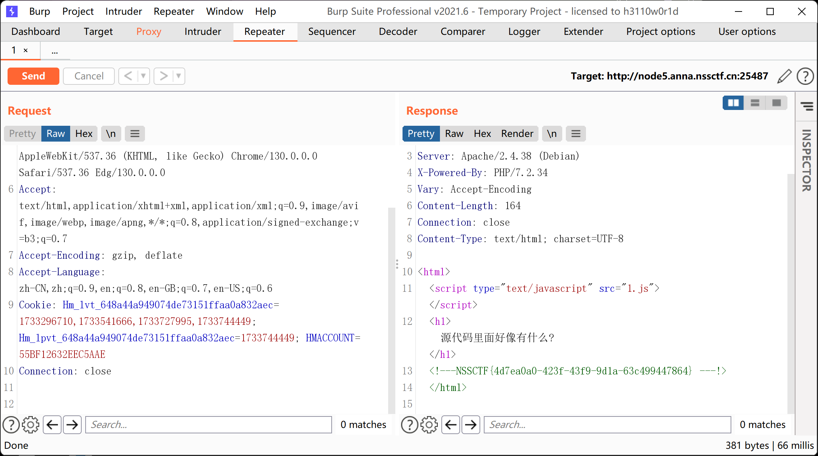Click the Send button

(33, 76)
